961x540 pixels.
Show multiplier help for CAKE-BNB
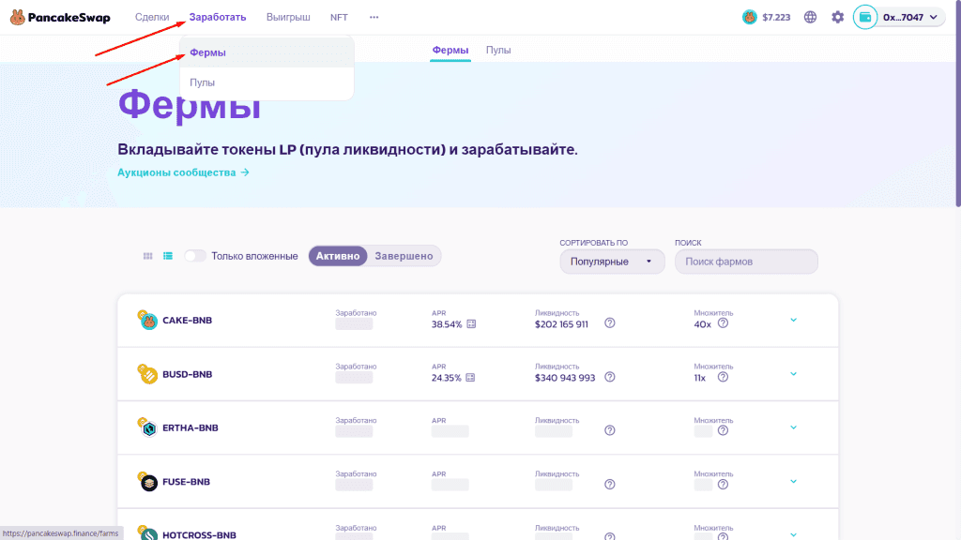(723, 323)
